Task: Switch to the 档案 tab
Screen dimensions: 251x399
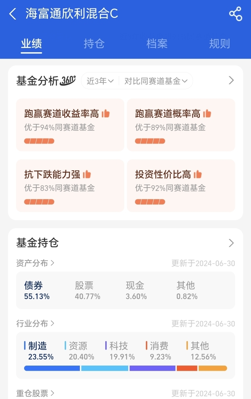Action: click(x=157, y=43)
